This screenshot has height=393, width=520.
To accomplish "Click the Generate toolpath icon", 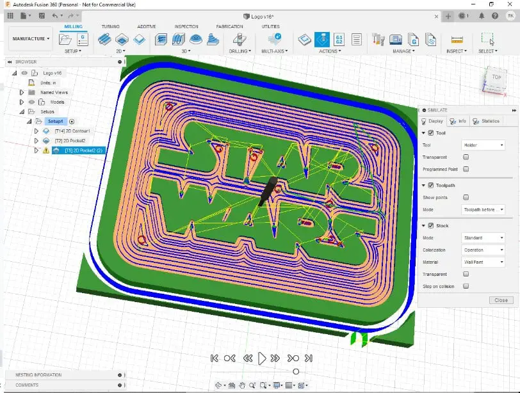I will point(304,40).
